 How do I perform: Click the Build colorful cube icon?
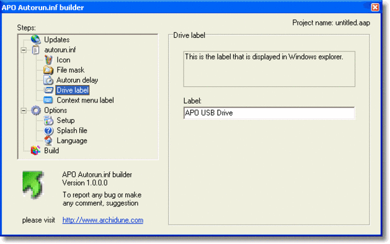35,150
